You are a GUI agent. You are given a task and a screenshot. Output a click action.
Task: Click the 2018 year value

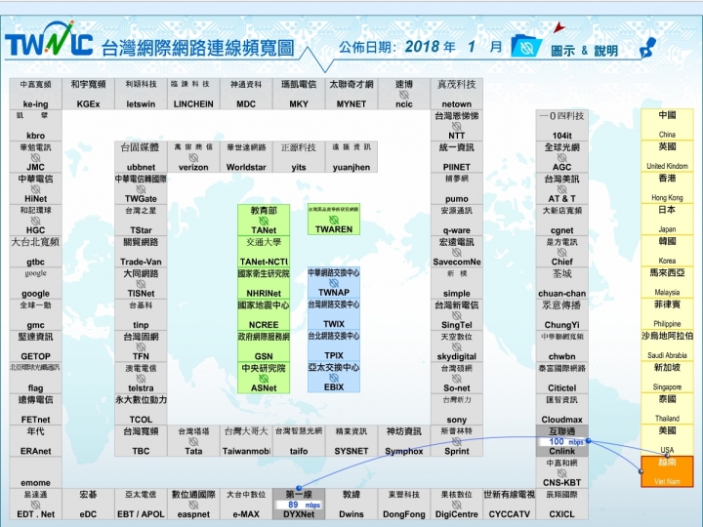click(423, 46)
